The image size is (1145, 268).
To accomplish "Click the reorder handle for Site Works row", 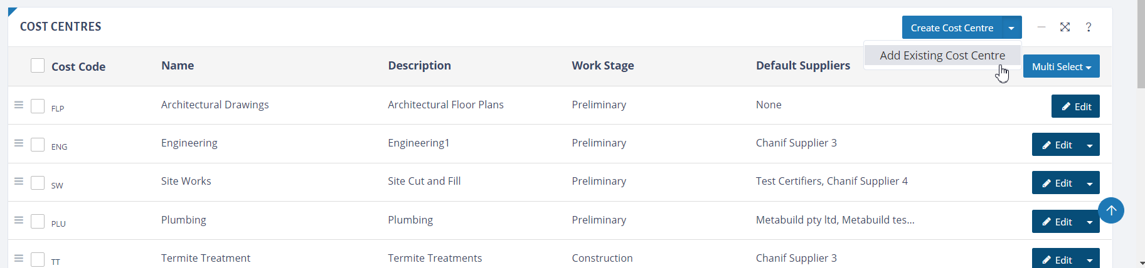I will (x=19, y=181).
